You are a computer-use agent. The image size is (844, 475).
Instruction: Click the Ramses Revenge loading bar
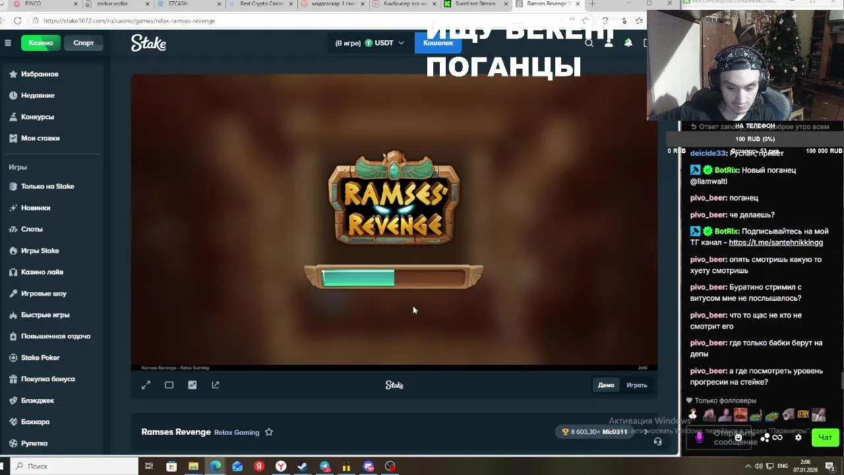pyautogui.click(x=394, y=278)
